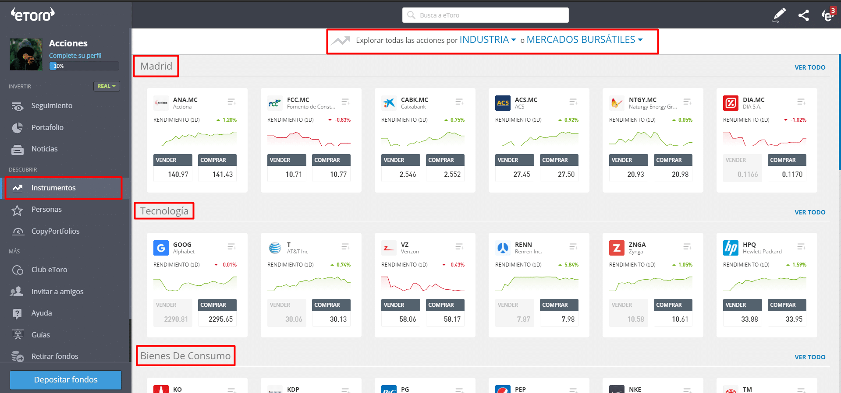Click Complete su perfil link

[x=75, y=56]
